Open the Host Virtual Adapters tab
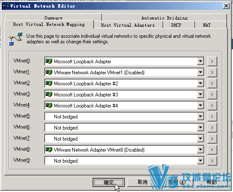The width and height of the screenshot is (233, 192). pos(128,25)
